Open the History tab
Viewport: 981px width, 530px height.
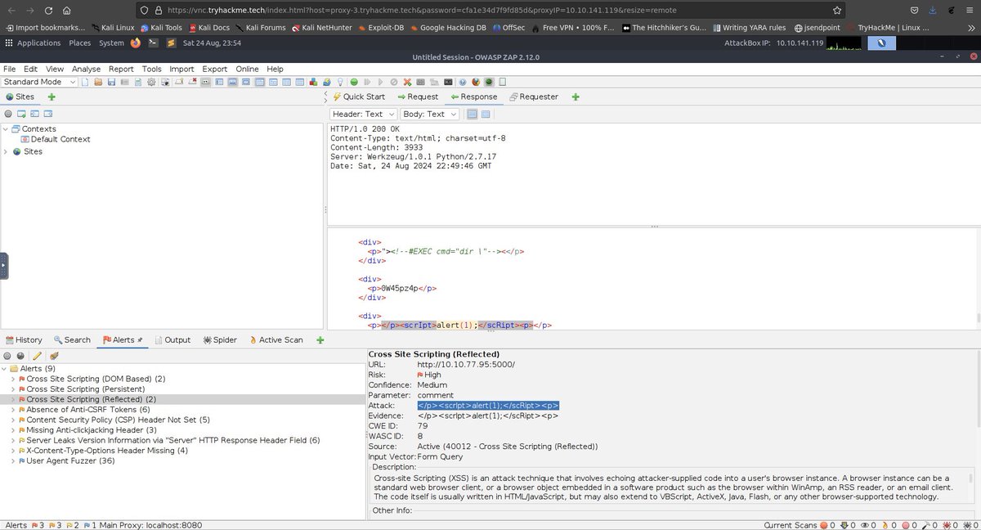coord(24,340)
